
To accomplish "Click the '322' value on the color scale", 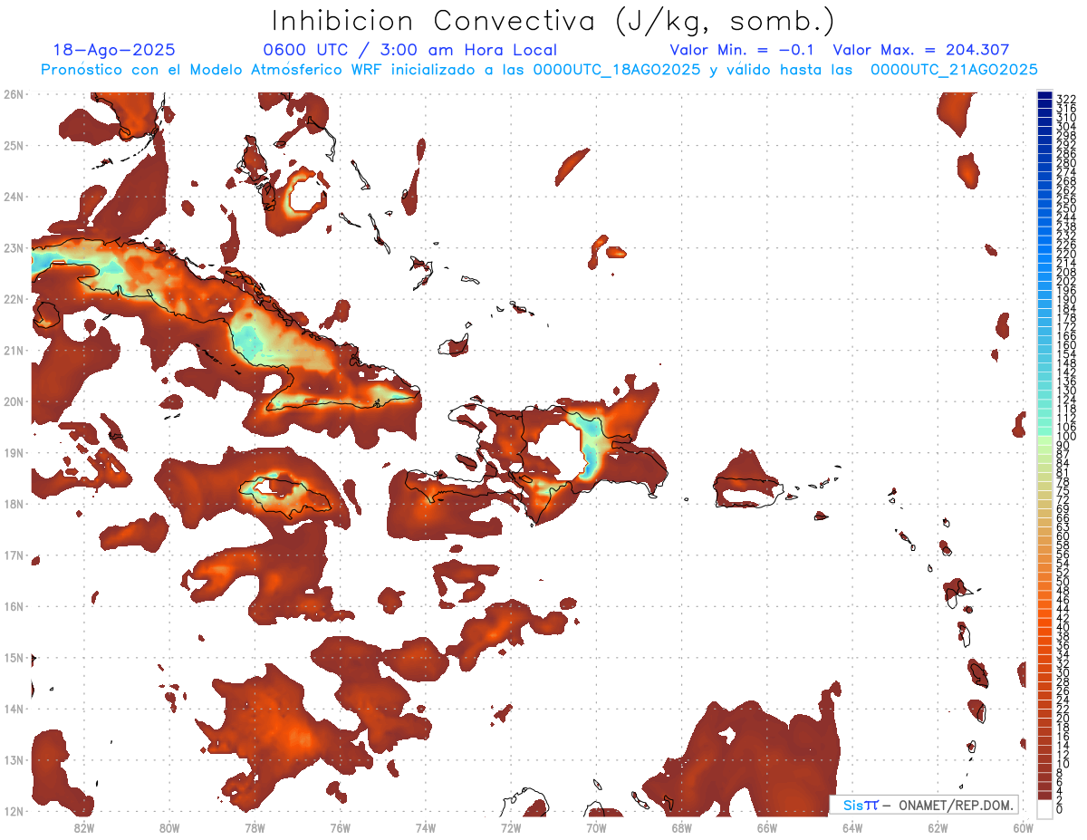I will pyautogui.click(x=1066, y=99).
